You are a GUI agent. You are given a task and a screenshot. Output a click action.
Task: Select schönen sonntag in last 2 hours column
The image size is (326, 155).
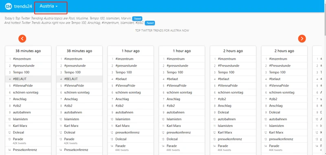pos(282,92)
